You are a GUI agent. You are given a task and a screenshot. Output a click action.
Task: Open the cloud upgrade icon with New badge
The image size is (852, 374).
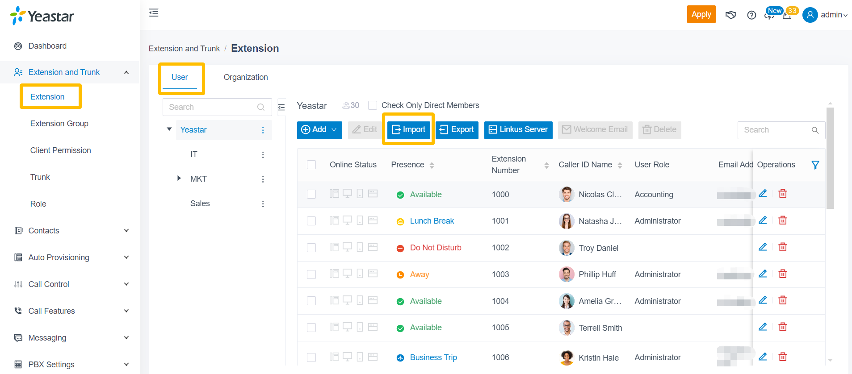tap(769, 16)
